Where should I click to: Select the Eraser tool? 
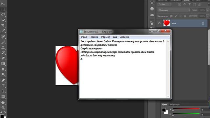(3, 58)
